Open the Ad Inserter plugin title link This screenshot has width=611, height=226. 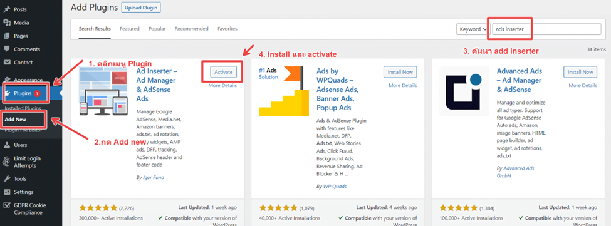point(157,85)
